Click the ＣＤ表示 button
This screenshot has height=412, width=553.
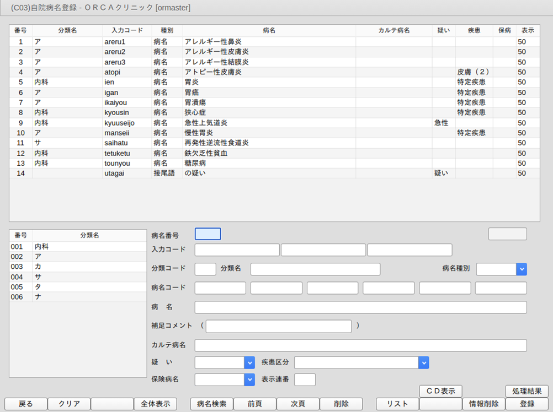click(440, 391)
